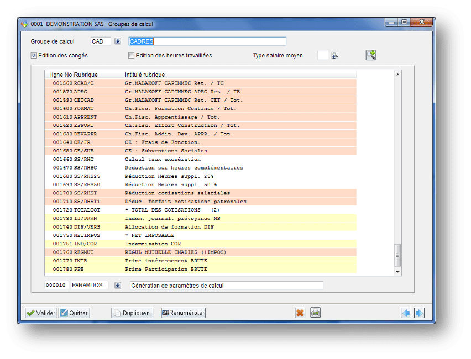Click the 000010 line number field
The height and width of the screenshot is (359, 471).
[57, 285]
